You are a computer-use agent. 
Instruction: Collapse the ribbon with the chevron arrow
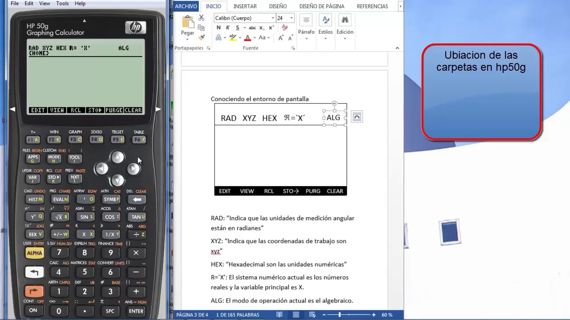pos(397,48)
